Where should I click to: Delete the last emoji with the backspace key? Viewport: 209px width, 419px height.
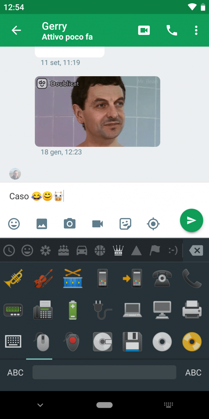pos(196,251)
